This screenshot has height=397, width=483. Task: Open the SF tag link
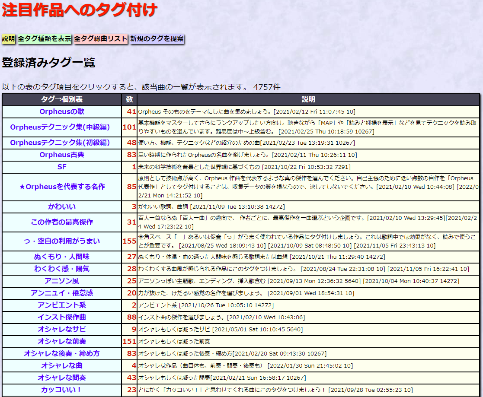(62, 167)
